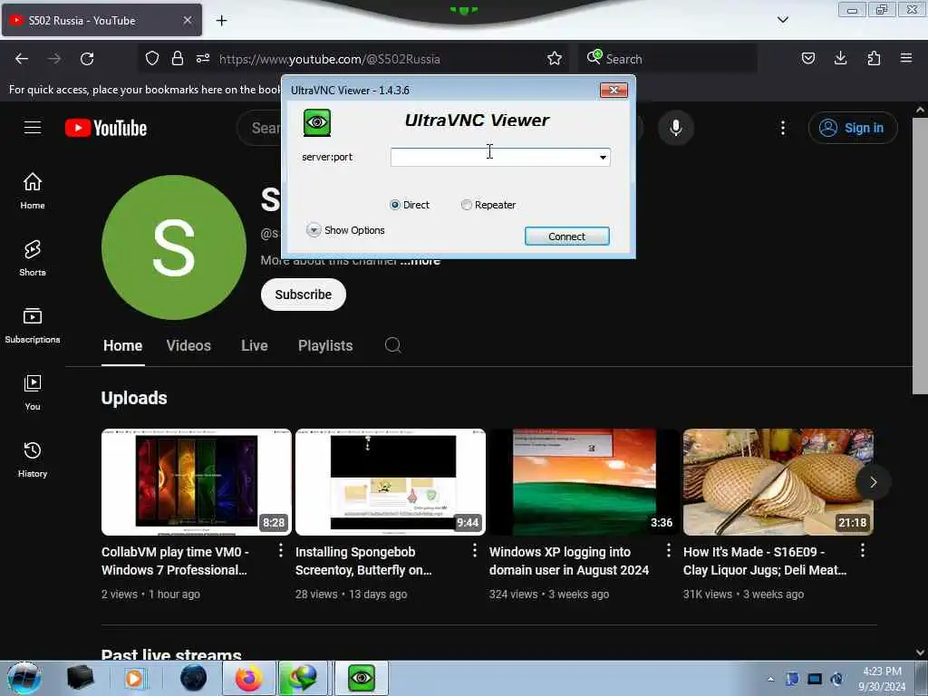Image resolution: width=928 pixels, height=696 pixels.
Task: Expand the server:port combo dropdown arrow
Action: [x=603, y=157]
